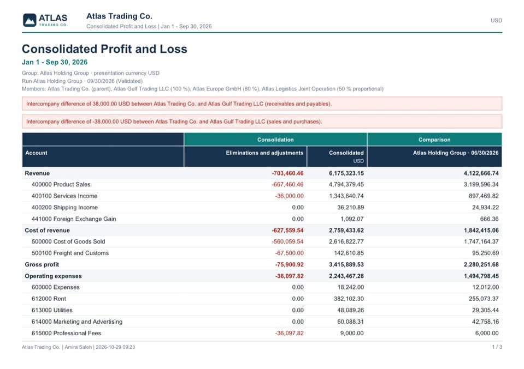Click the USD currency label at top right
Viewport: 524px width, 369px height.
(496, 20)
